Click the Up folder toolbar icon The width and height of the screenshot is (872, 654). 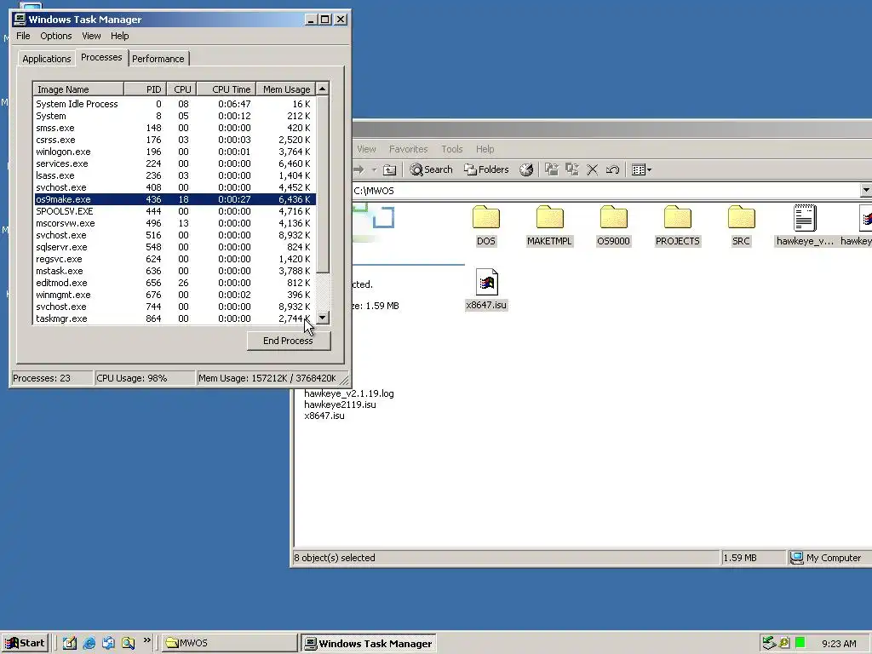(390, 169)
